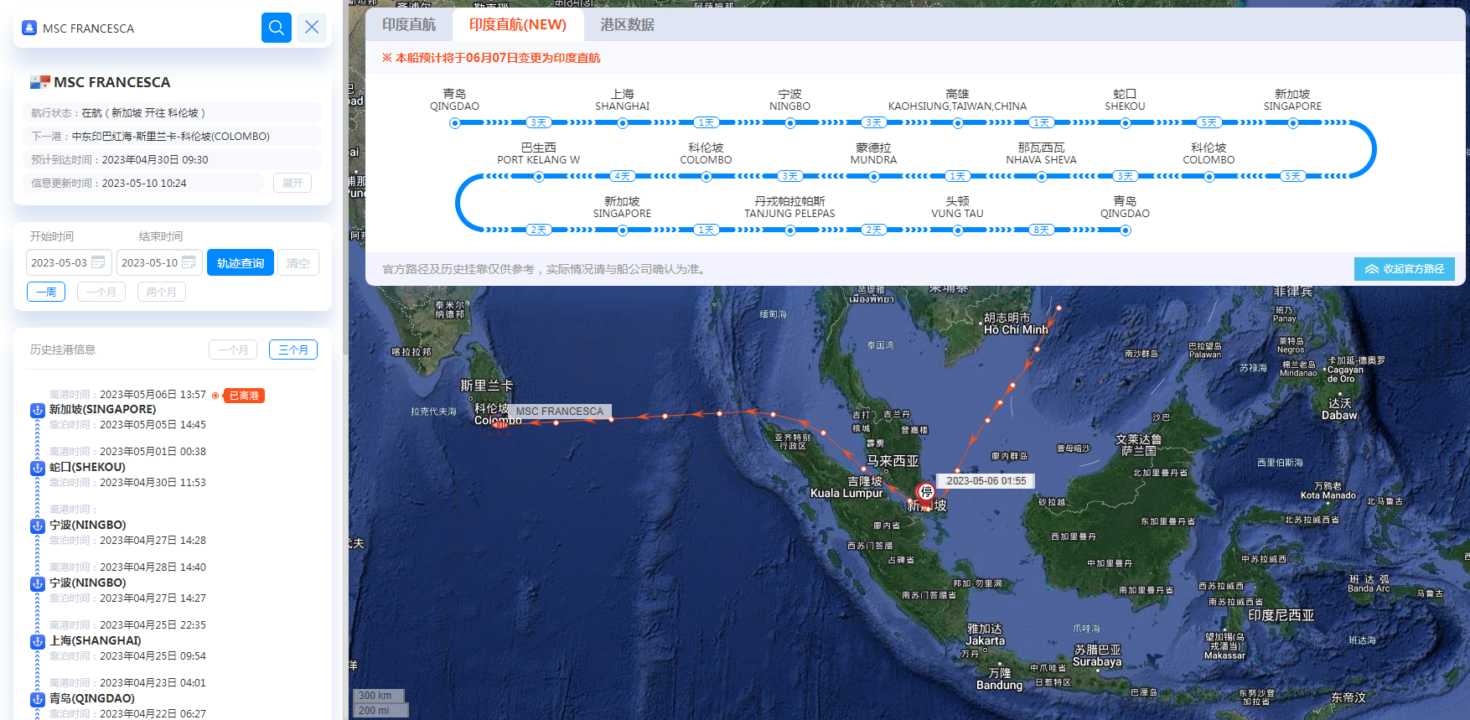
Task: Click the end date field 2023-05-10
Action: click(159, 262)
